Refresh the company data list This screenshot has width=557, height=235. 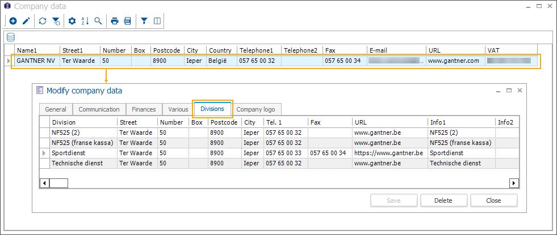point(43,22)
